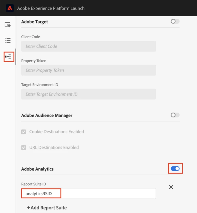Click the Client Code label
Image resolution: width=197 pixels, height=213 pixels.
(x=31, y=37)
